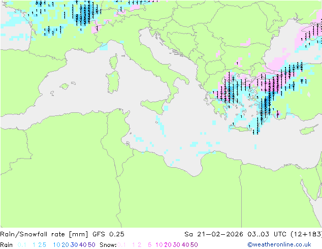Pick the Rain 20 legend value
Screen dimensions: 322x249
65,245
